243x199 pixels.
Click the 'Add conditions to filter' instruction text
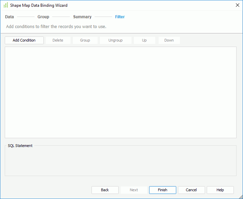56,27
